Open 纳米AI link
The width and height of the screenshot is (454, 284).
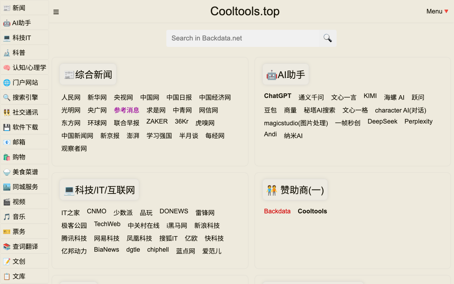(x=293, y=136)
